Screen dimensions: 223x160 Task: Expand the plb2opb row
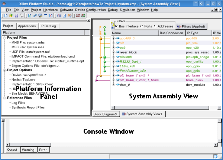[x=113, y=57]
